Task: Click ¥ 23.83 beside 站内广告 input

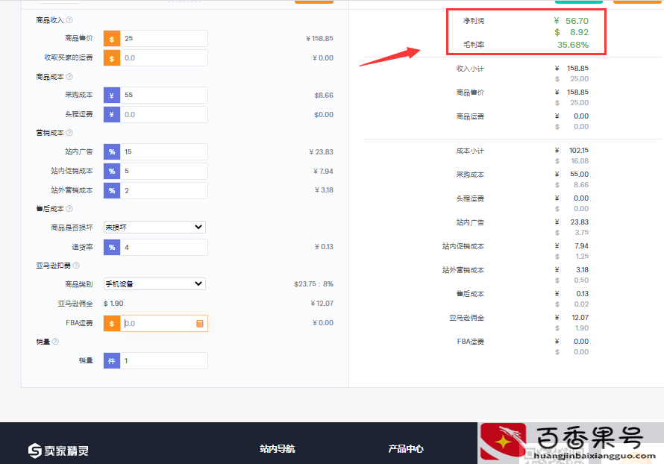Action: click(x=321, y=152)
